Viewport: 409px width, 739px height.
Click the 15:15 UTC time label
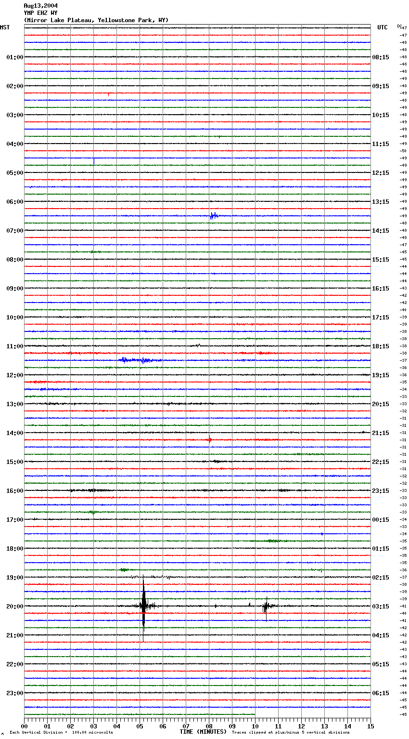(x=381, y=260)
